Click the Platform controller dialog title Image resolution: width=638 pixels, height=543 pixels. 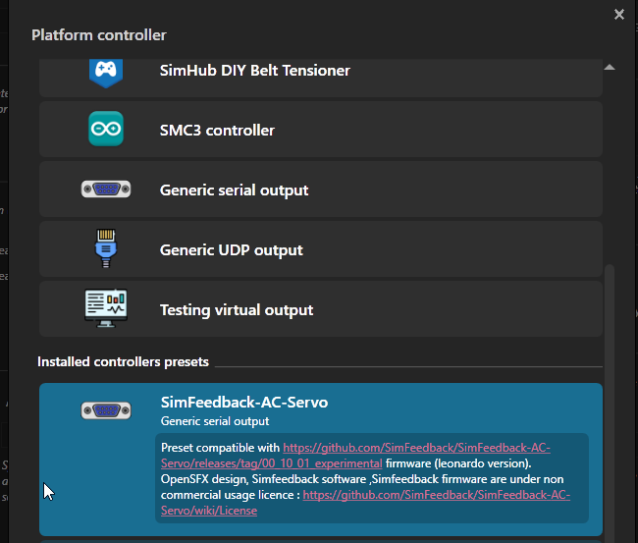[98, 35]
